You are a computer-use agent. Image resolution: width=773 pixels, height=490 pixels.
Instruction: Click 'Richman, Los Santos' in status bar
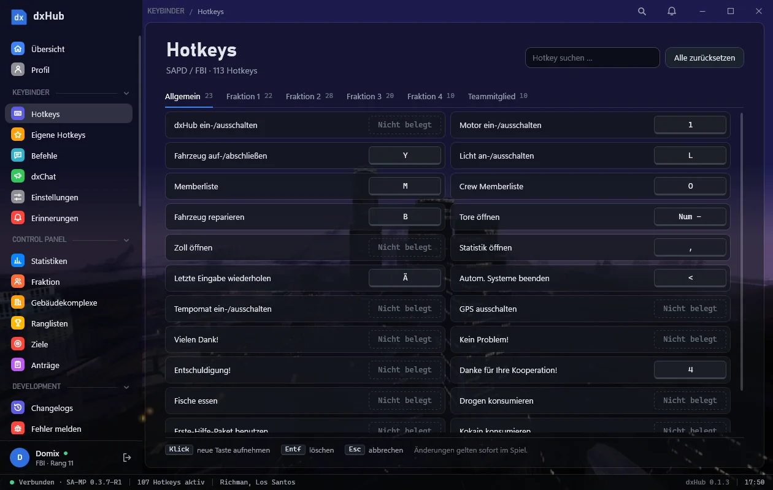(x=258, y=482)
